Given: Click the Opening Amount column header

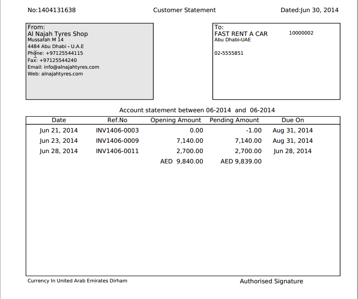Looking at the screenshot, I should tap(176, 120).
